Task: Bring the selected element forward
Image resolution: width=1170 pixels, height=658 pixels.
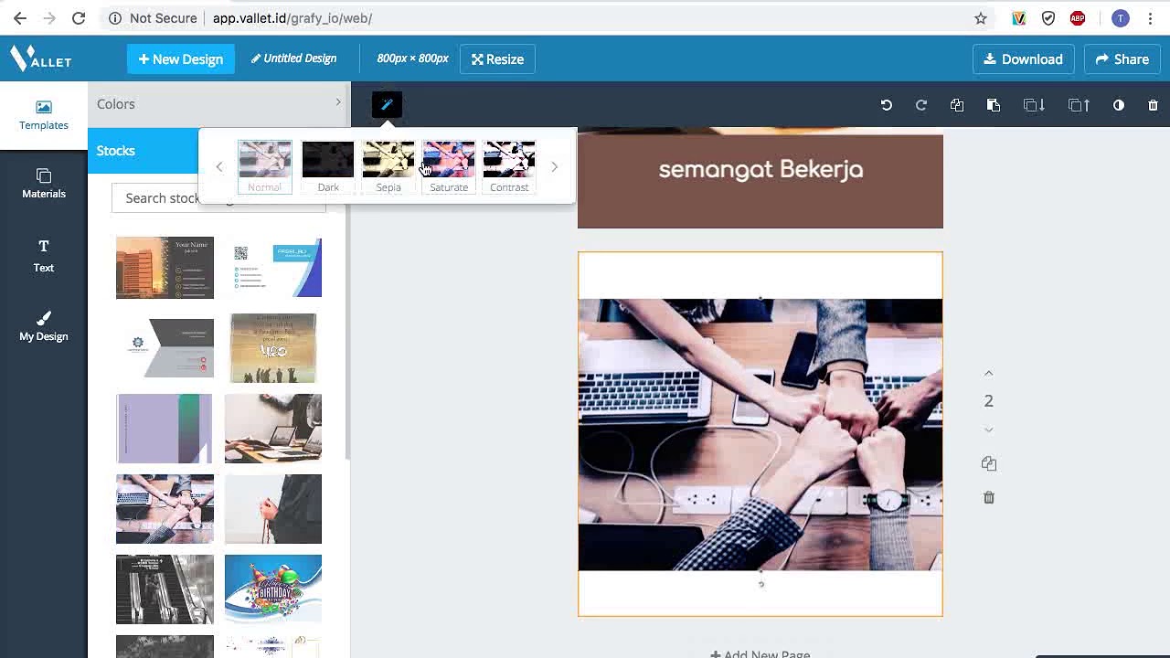Action: click(1079, 105)
